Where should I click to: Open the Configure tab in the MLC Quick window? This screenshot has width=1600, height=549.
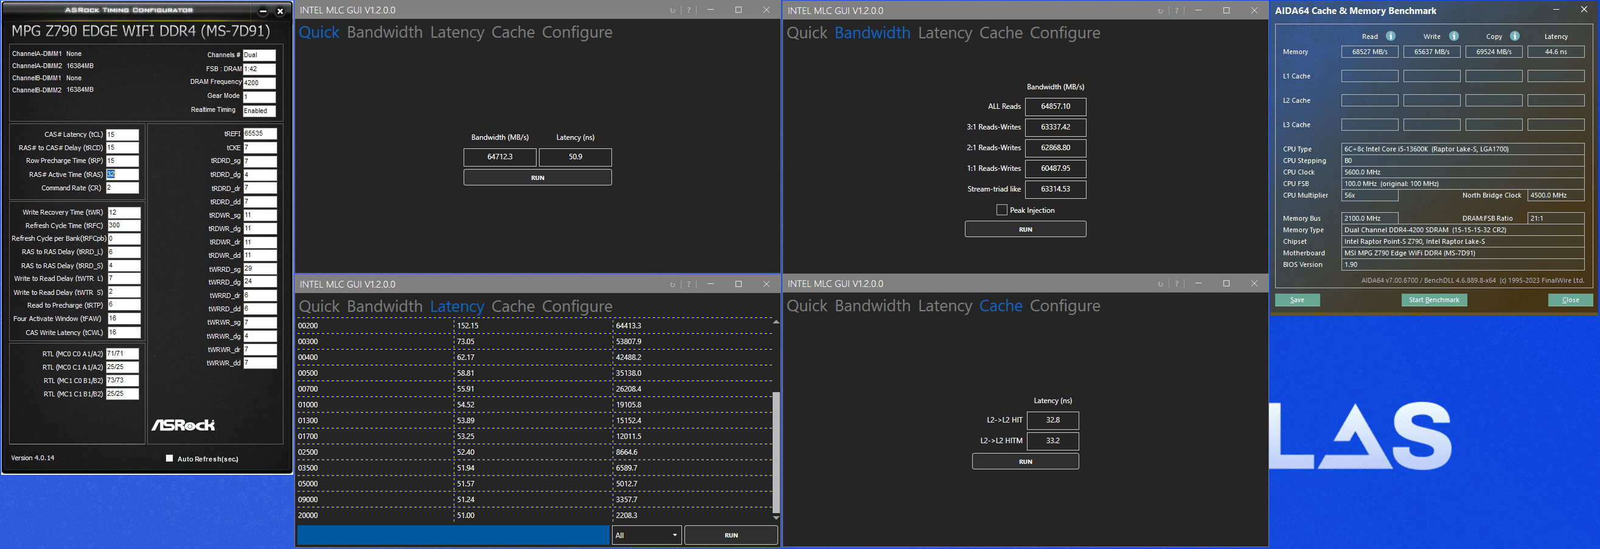(x=577, y=32)
